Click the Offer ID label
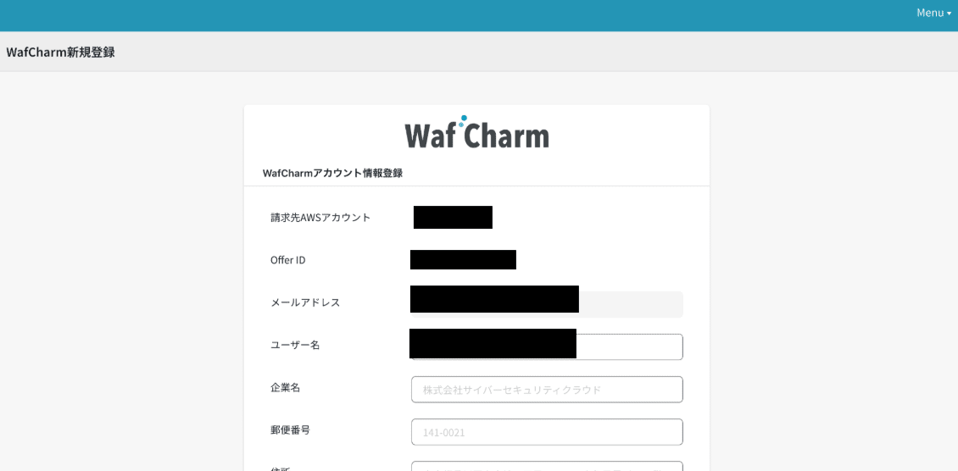The image size is (958, 471). coord(287,260)
